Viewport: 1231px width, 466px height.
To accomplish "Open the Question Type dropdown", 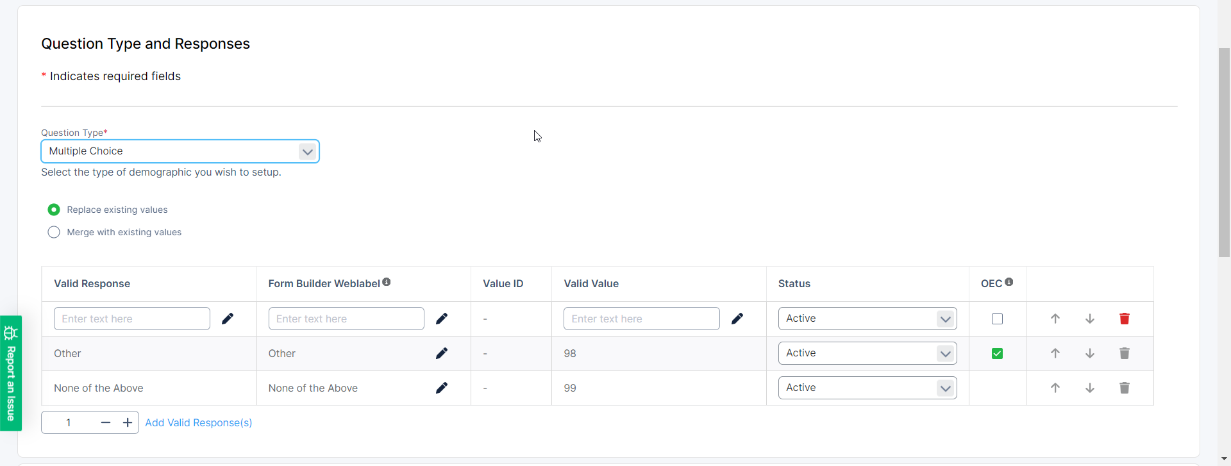I will click(x=180, y=151).
